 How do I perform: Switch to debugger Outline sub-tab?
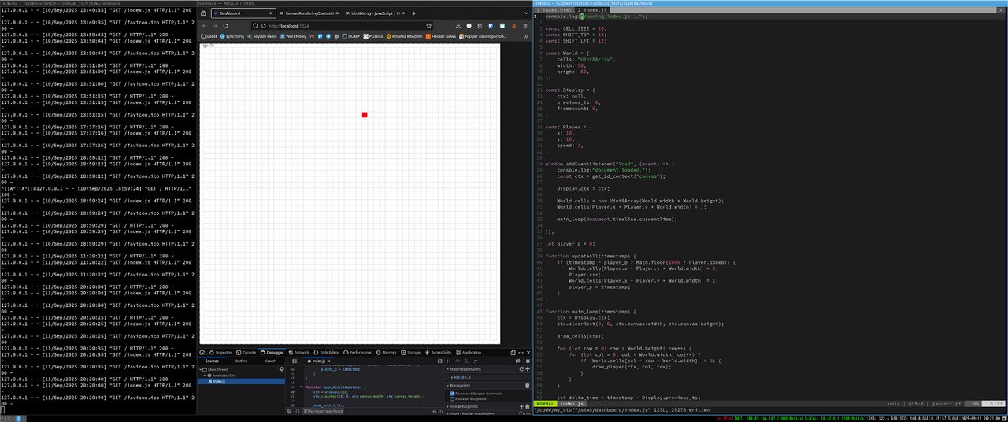point(241,361)
